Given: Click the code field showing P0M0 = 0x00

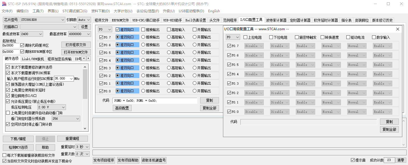Looking at the screenshot, I should (155, 101).
